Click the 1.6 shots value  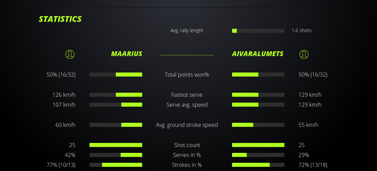click(302, 30)
